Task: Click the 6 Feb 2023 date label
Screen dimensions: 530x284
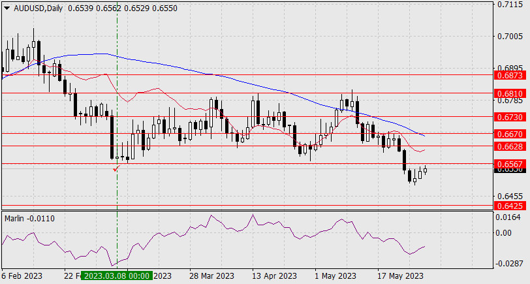Action: [22, 276]
